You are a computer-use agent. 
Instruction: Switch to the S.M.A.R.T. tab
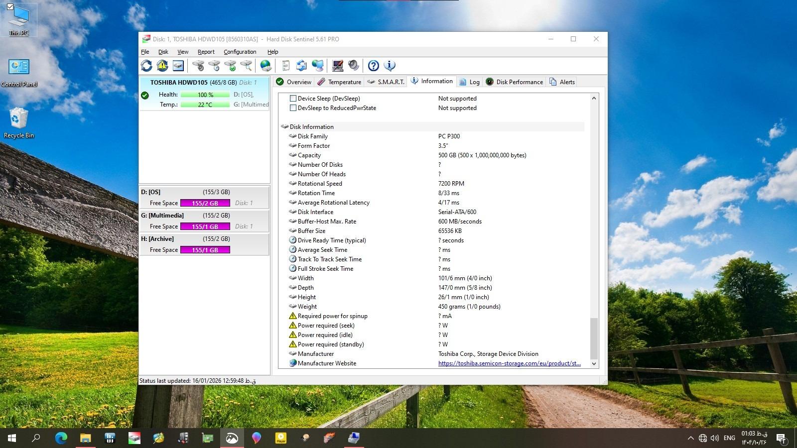(386, 82)
